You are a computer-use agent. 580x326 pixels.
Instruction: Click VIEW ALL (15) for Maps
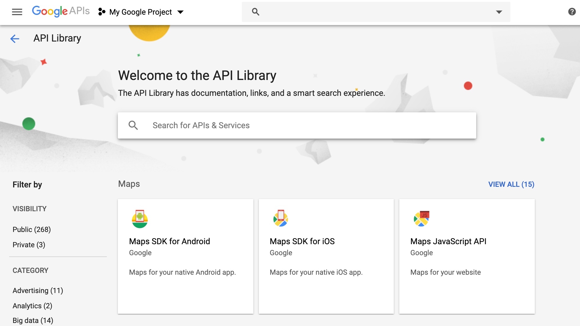click(511, 184)
